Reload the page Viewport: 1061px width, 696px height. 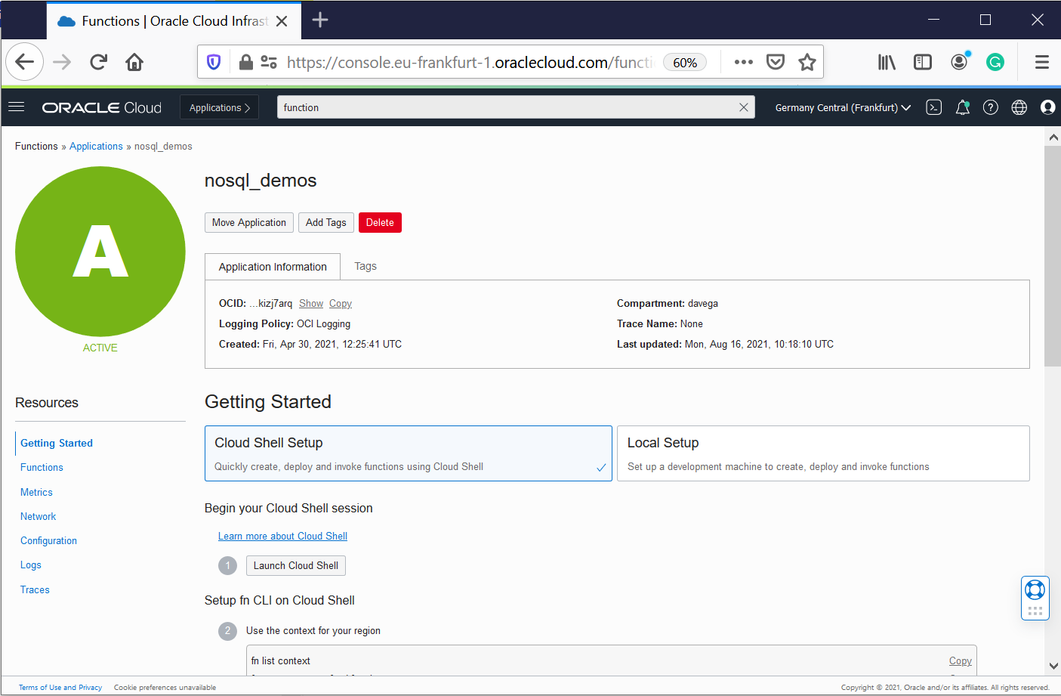[98, 62]
